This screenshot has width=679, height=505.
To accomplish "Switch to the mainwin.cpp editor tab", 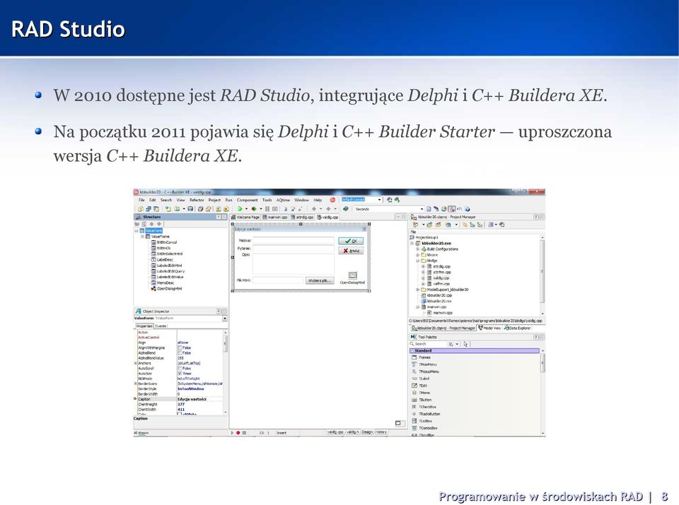I will point(274,217).
